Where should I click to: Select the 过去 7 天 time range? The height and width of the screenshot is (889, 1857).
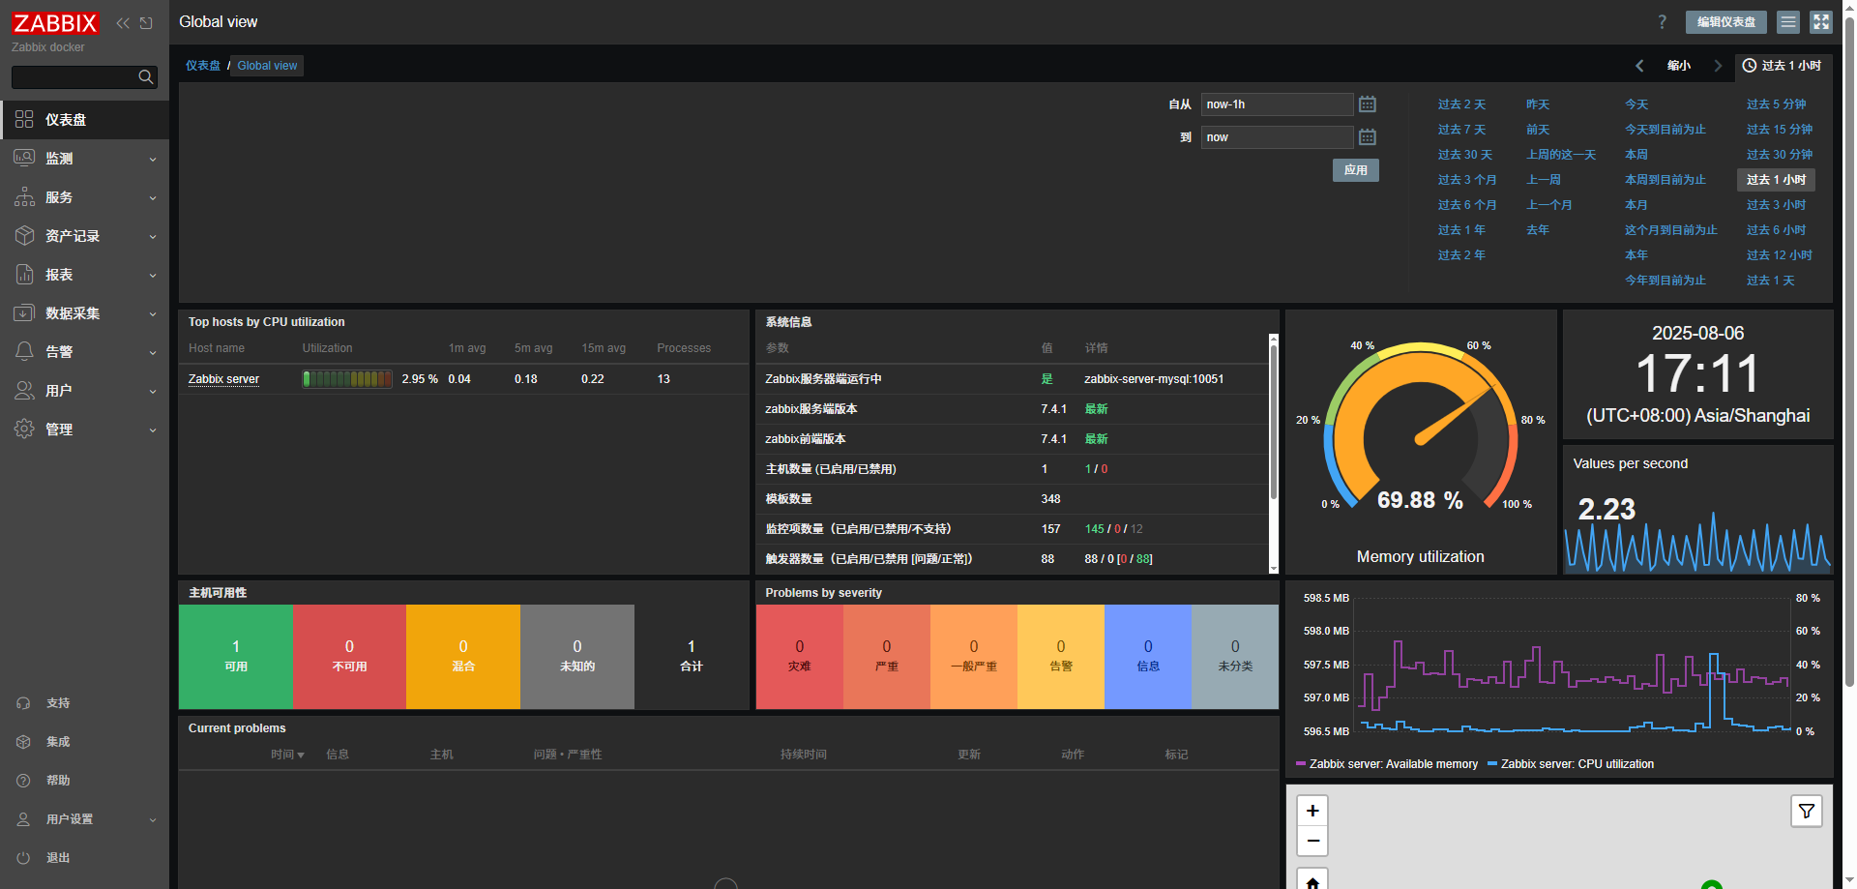coord(1461,130)
